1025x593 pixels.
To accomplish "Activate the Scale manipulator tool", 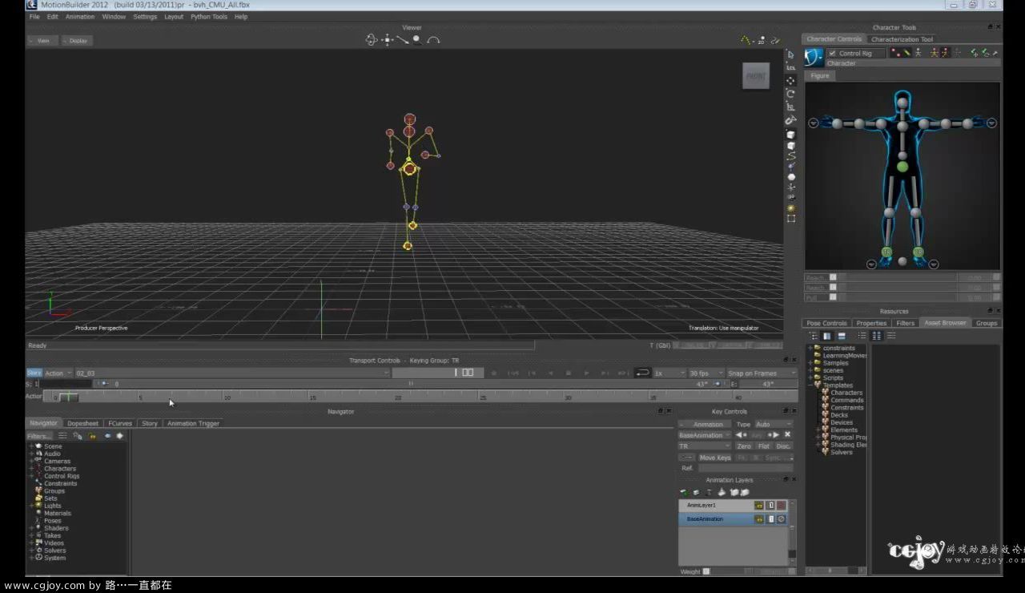I will (x=791, y=107).
